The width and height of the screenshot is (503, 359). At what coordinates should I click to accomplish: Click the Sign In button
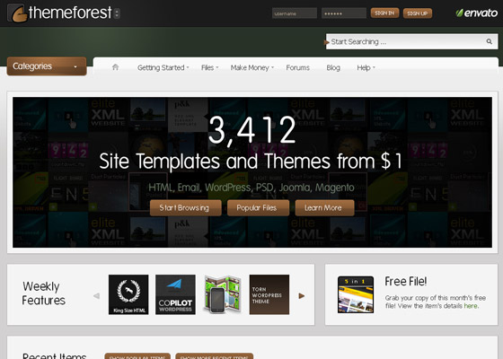[x=384, y=13]
